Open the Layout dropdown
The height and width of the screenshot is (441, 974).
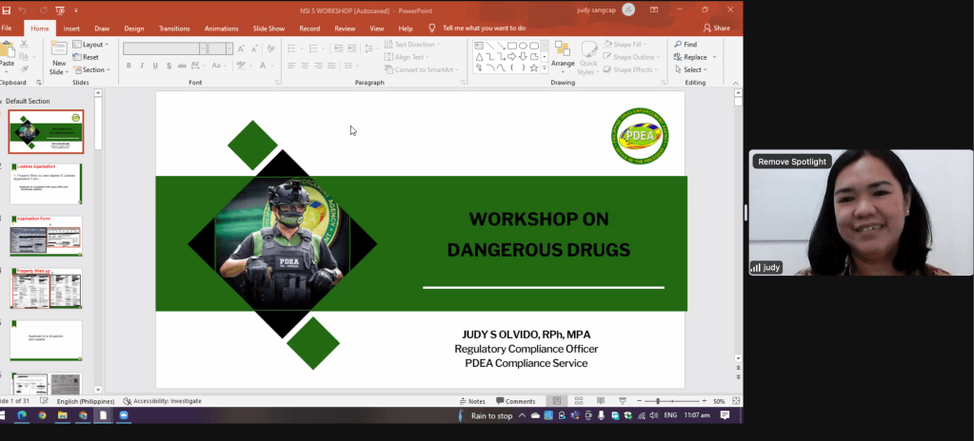[92, 45]
